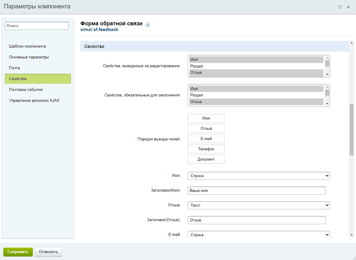Click the Телефон field order item
356x260 pixels.
point(206,149)
